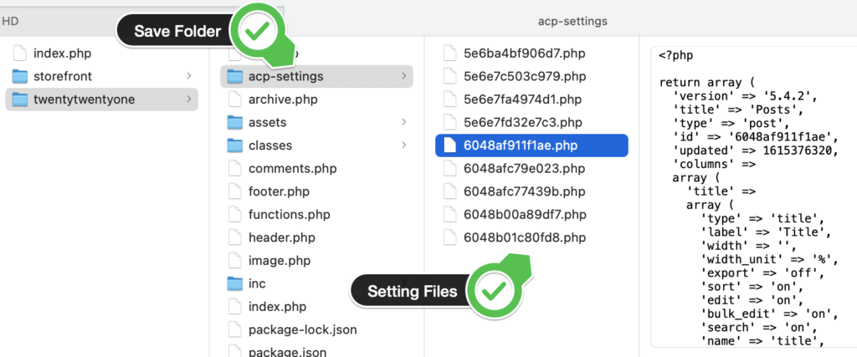
Task: Click the Setting Files green checkmark badge
Action: (496, 291)
